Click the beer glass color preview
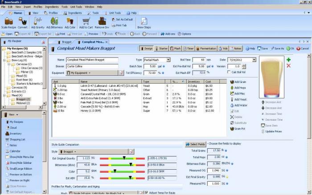 tap(271, 77)
